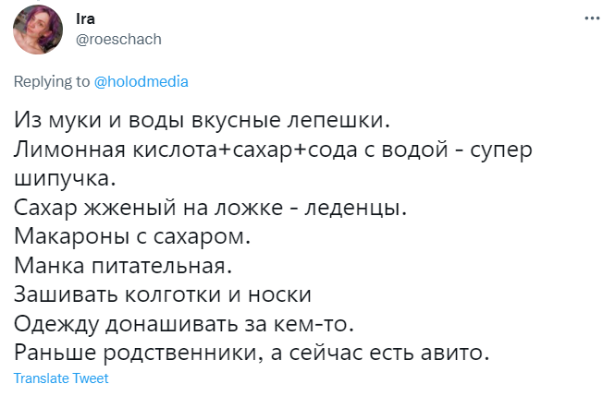Click the display name Ira
The image size is (615, 396).
tap(85, 18)
